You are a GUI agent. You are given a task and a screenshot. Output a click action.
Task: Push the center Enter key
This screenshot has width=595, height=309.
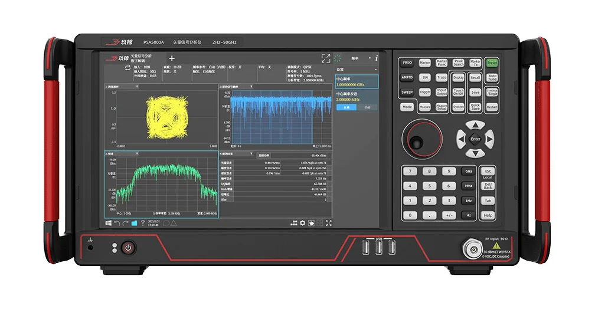[475, 139]
